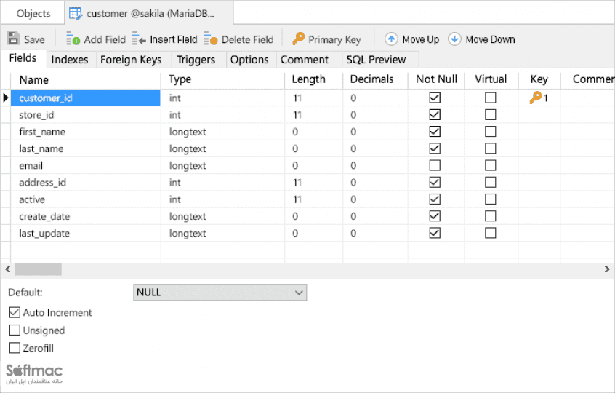The image size is (615, 393).
Task: Toggle Virtual for create_date
Action: point(490,216)
